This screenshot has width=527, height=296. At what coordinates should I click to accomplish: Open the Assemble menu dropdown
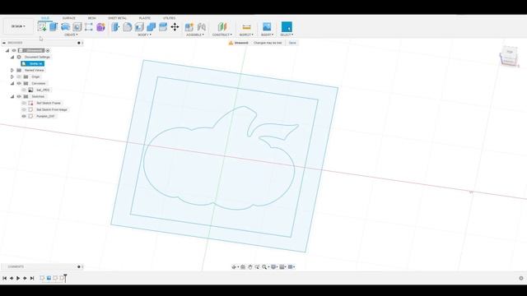pos(195,35)
